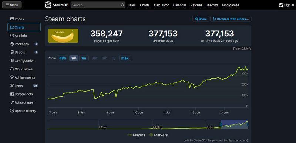Open the Calculator navigation item

pos(161,5)
